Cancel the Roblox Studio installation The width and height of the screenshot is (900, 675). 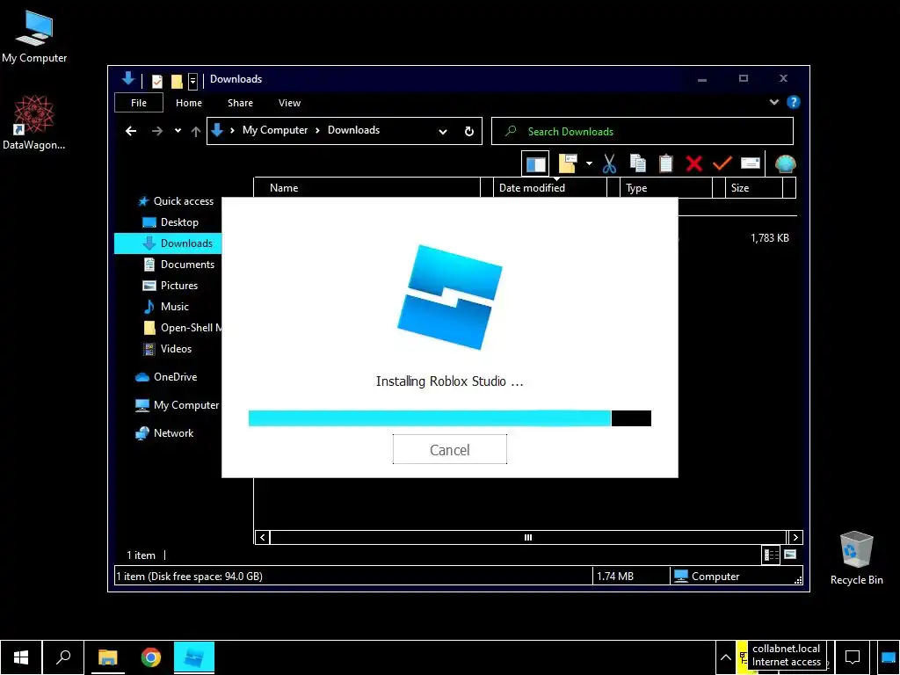coord(449,449)
